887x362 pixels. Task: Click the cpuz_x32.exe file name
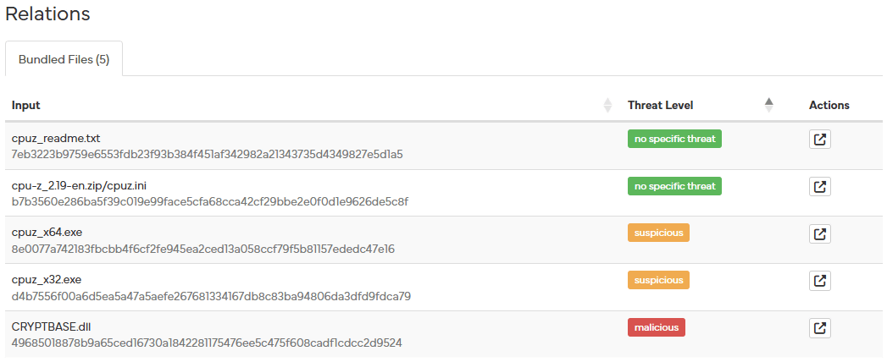47,279
